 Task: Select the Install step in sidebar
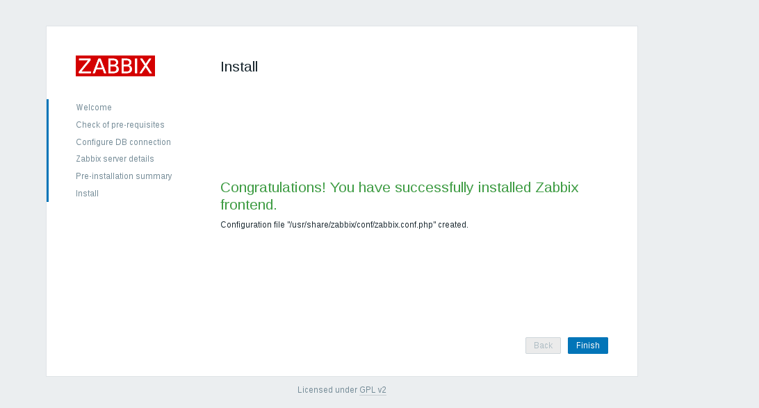point(87,194)
